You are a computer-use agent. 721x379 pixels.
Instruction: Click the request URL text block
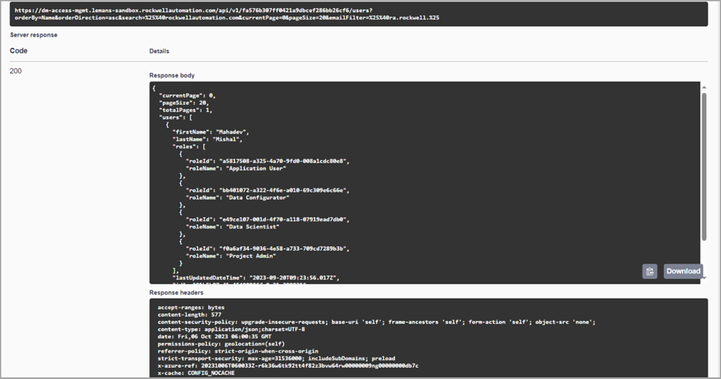pyautogui.click(x=227, y=14)
